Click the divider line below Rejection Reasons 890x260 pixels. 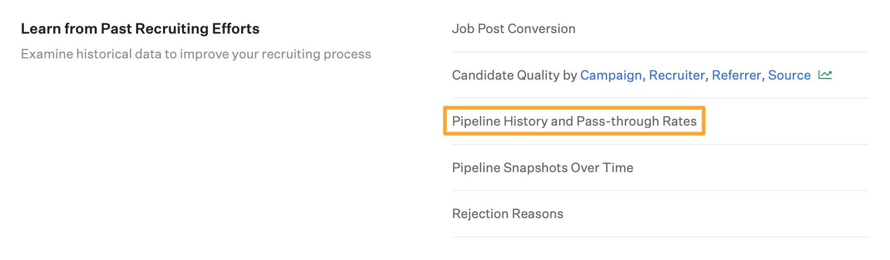(x=660, y=237)
